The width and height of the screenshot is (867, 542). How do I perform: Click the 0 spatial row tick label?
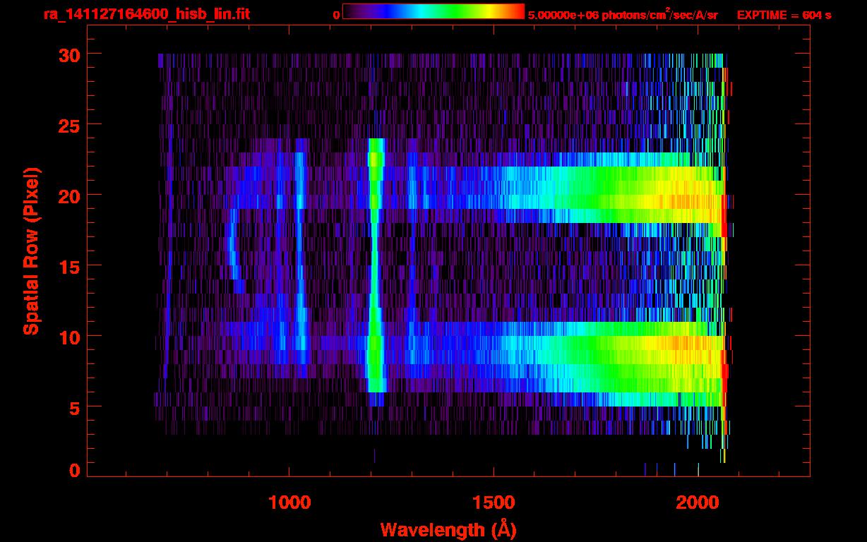75,470
